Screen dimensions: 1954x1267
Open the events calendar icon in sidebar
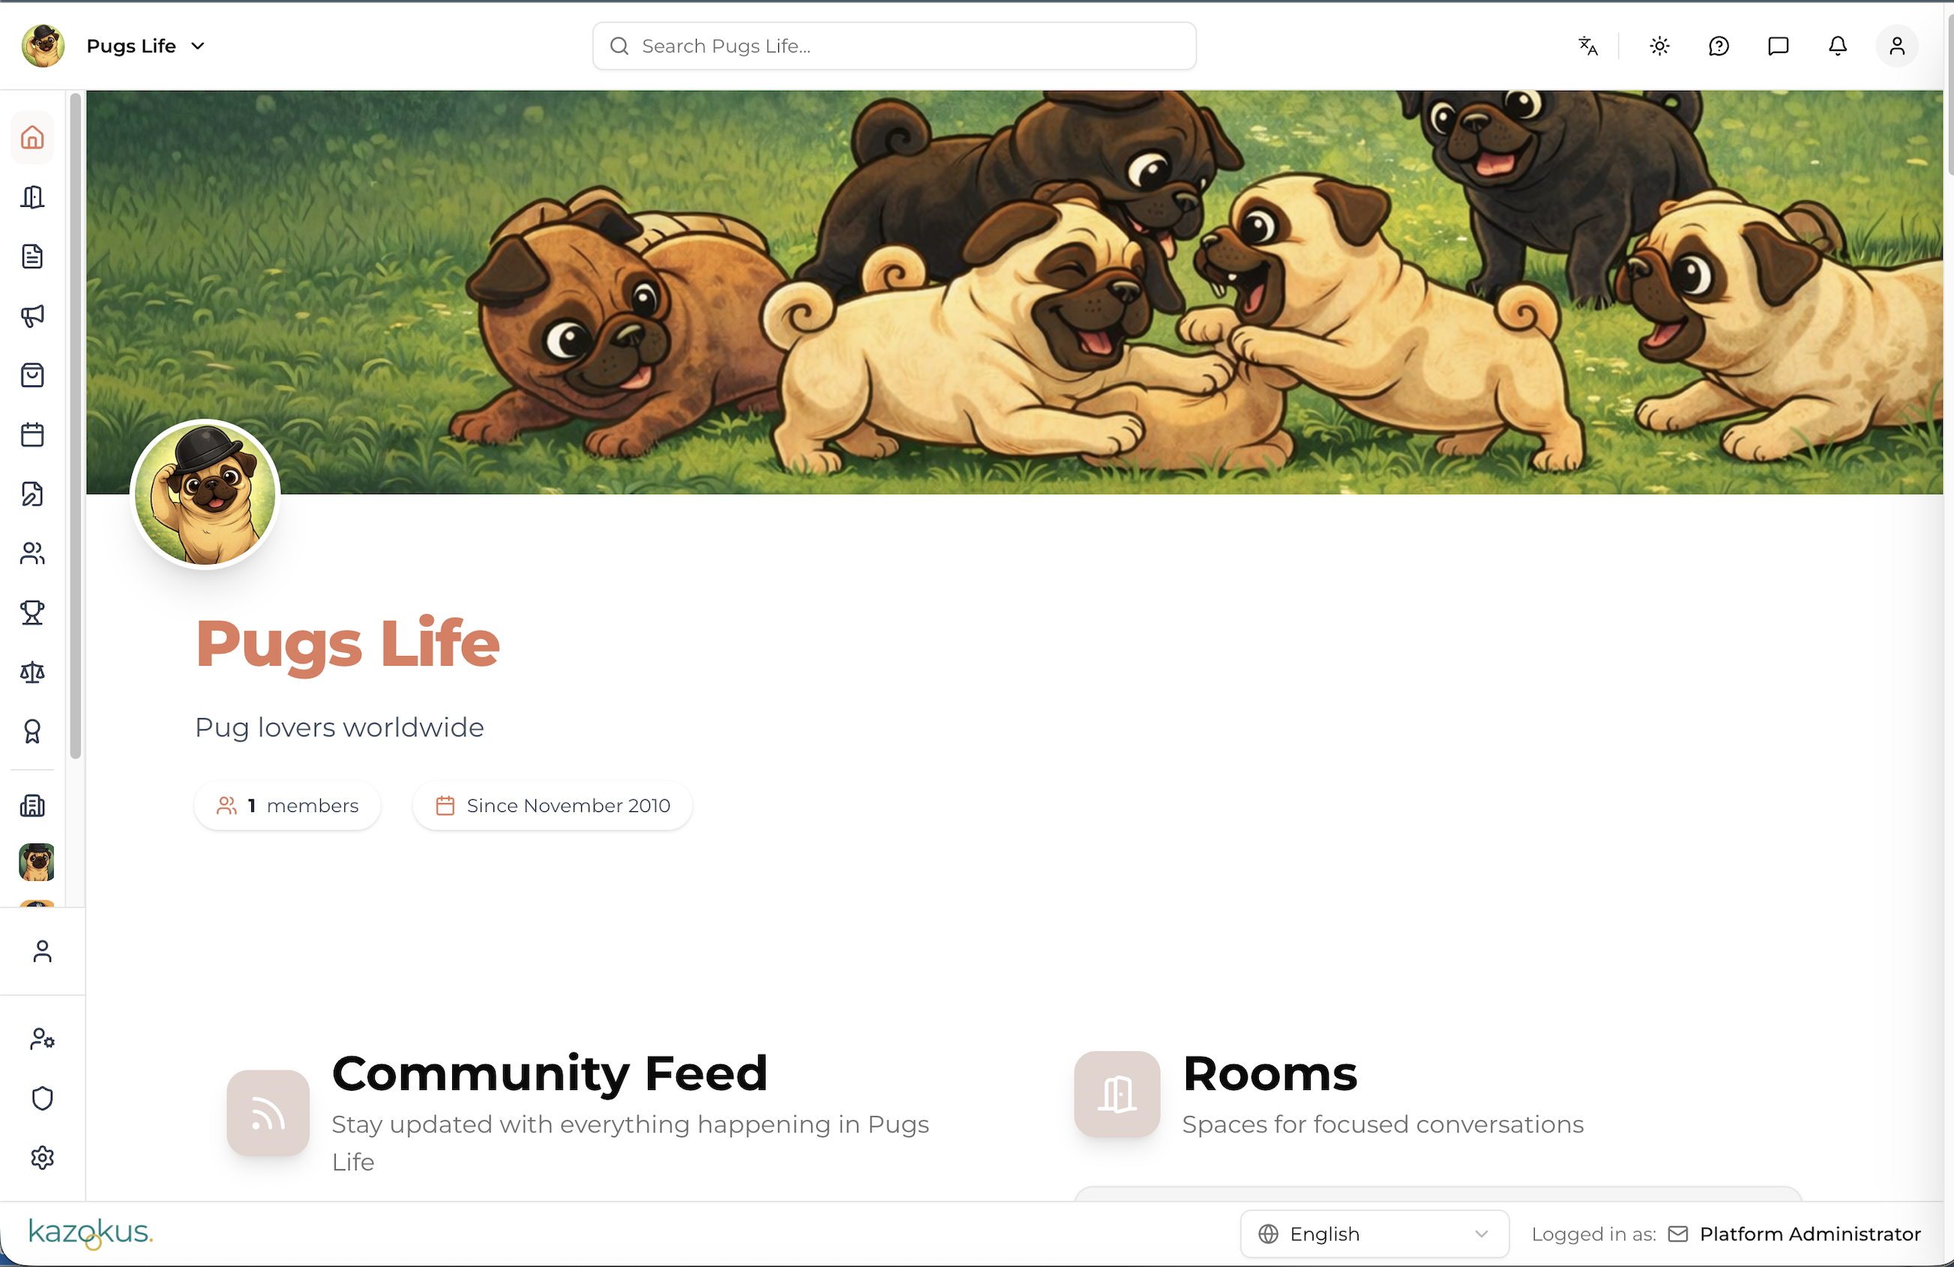point(32,434)
